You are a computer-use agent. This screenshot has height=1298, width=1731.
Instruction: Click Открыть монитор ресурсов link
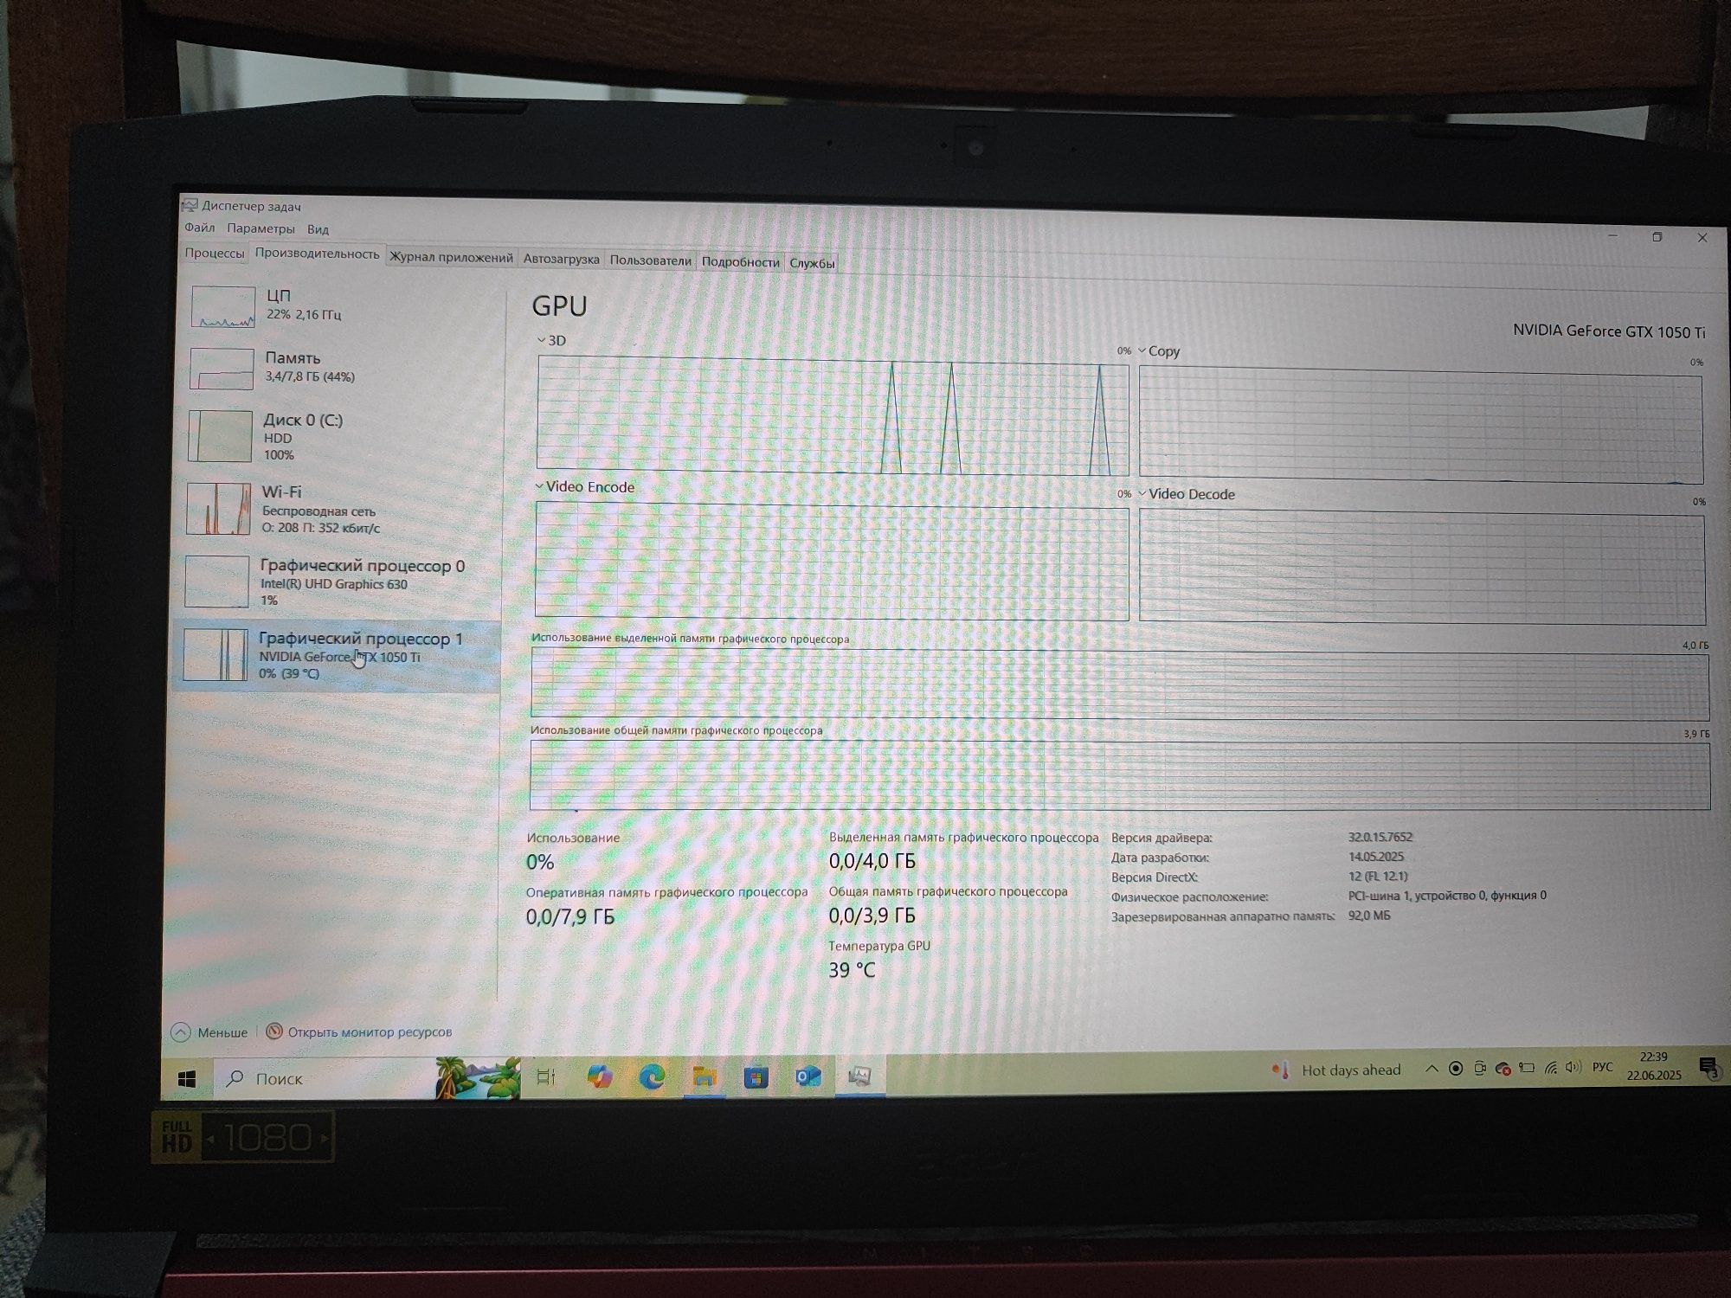[370, 1031]
